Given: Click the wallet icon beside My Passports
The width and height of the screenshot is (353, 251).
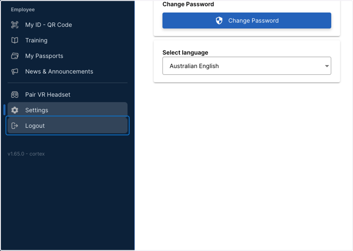Looking at the screenshot, I should [15, 56].
